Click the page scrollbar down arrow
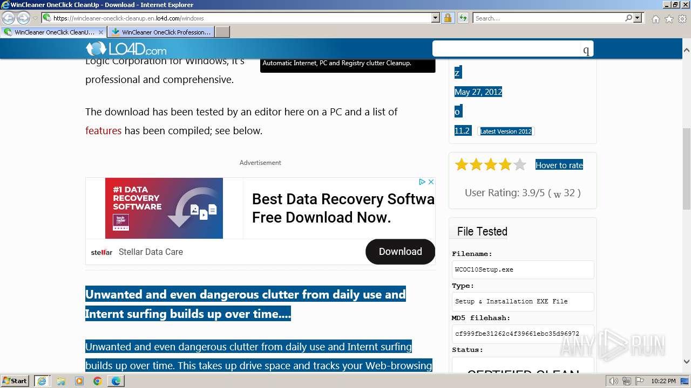 tap(686, 362)
